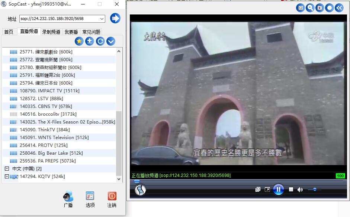The height and width of the screenshot is (217, 350).
Task: Click the magnifier zoom icon above the video
Action: tap(310, 8)
